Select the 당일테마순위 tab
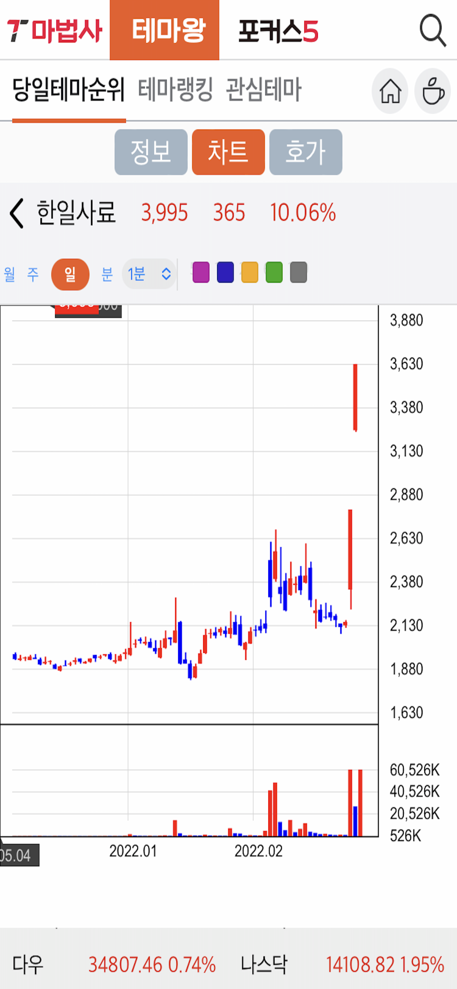The width and height of the screenshot is (457, 989). click(x=69, y=89)
